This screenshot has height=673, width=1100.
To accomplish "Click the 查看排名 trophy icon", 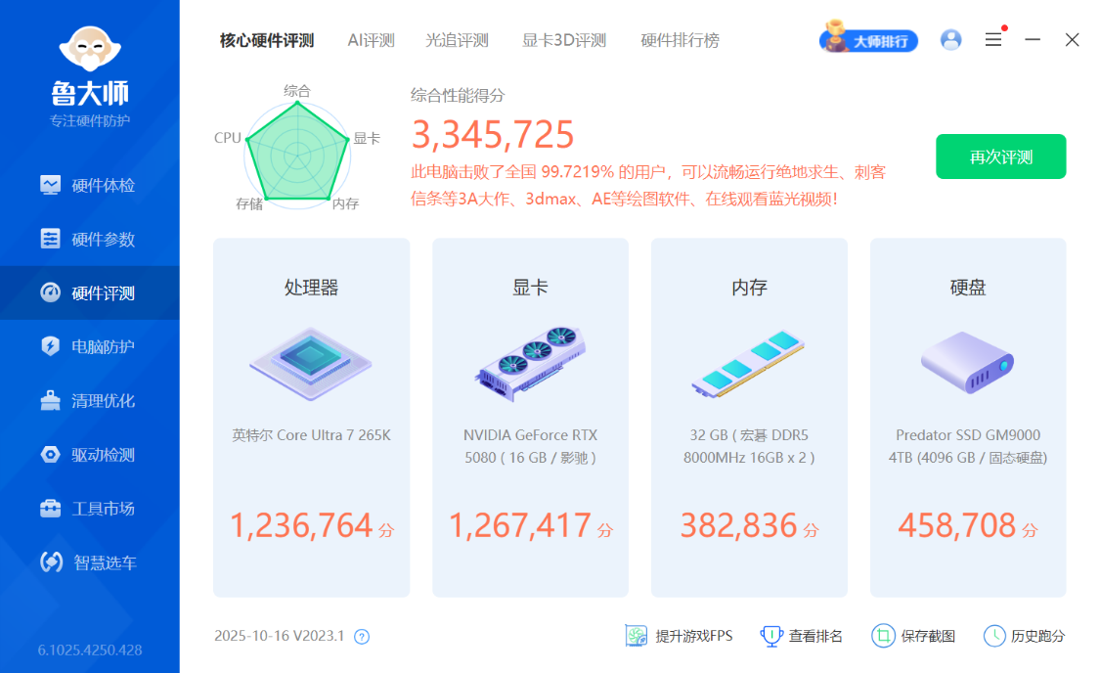I will (x=771, y=636).
